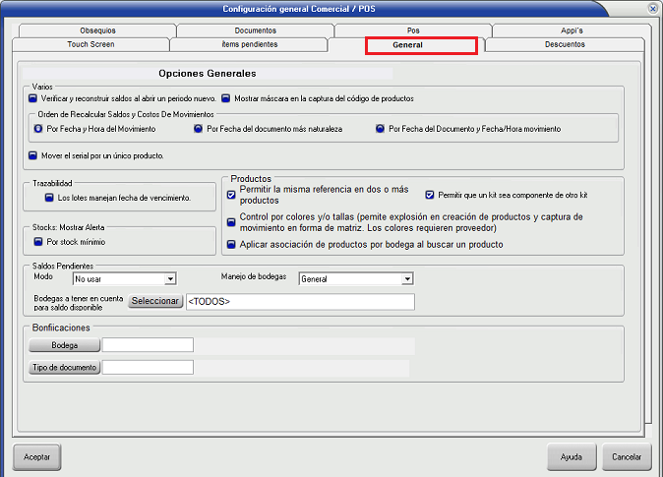Click the Tipo de documento button
This screenshot has width=663, height=477.
tap(64, 367)
